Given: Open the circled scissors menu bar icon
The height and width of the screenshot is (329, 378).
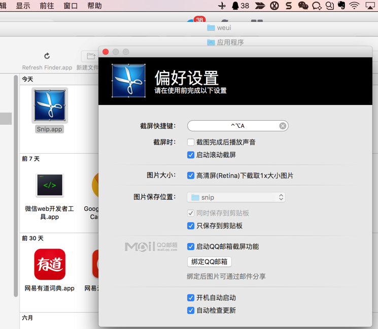Looking at the screenshot, I should [x=274, y=6].
